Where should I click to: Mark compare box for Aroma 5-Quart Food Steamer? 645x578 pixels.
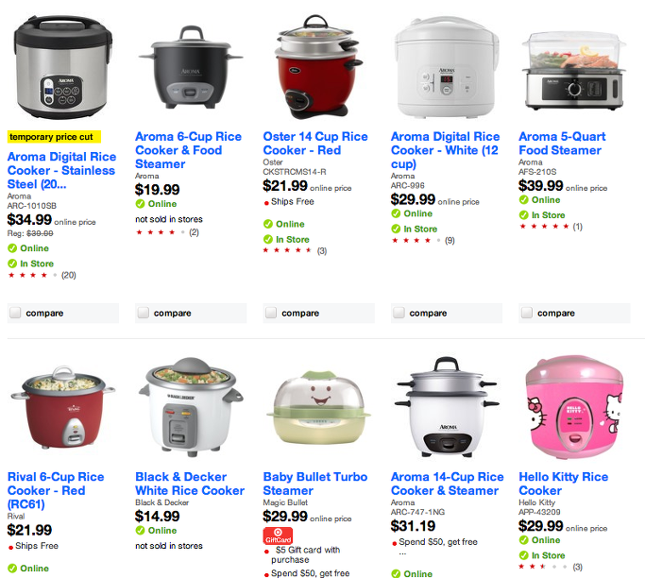527,313
